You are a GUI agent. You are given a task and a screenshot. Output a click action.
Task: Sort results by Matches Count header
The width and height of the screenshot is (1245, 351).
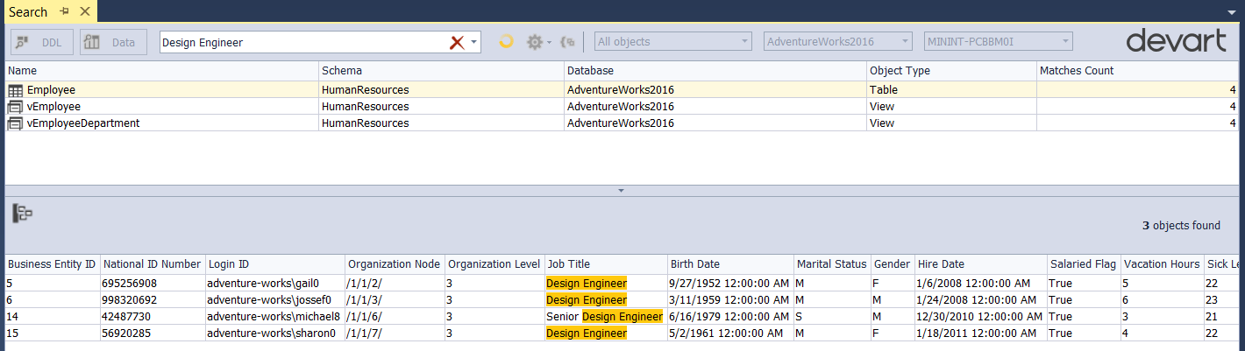pos(1138,70)
